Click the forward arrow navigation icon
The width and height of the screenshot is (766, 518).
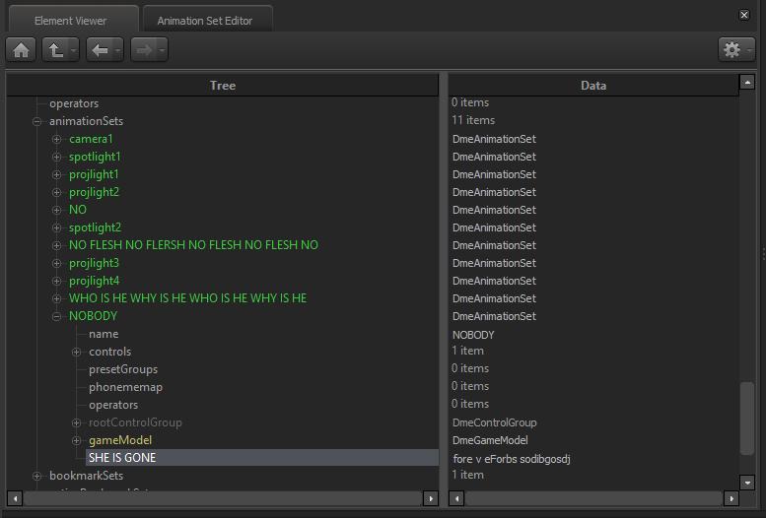[143, 49]
